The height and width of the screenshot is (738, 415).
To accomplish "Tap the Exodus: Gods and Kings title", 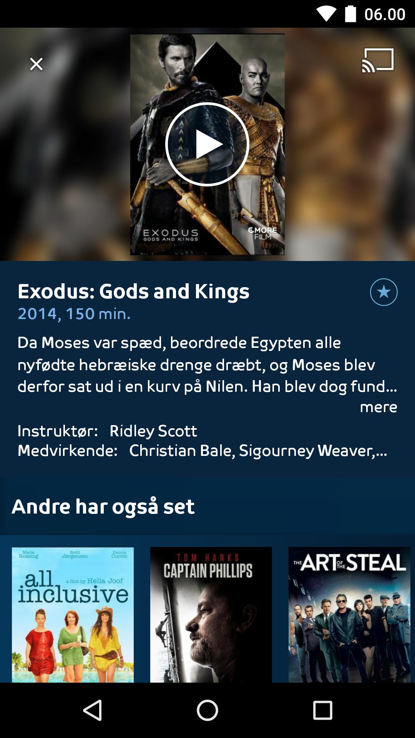I will 134,291.
